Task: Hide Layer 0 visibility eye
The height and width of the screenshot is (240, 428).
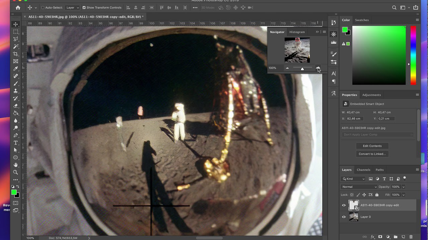Action: coord(344,217)
